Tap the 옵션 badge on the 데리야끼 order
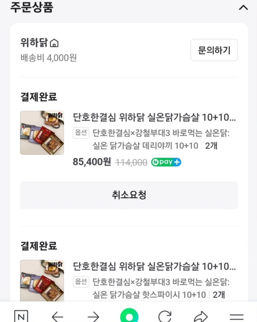The height and width of the screenshot is (322, 257). [81, 133]
